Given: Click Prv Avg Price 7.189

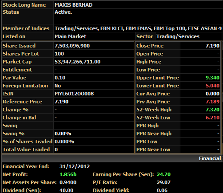Looking at the screenshot, I should (x=212, y=102).
